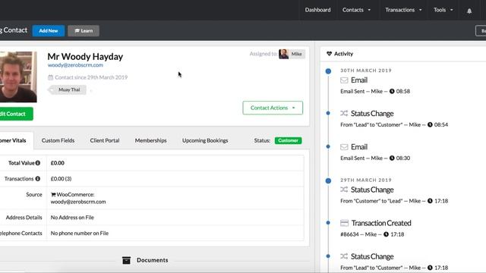Click the Activity heartbeat icon

click(329, 54)
